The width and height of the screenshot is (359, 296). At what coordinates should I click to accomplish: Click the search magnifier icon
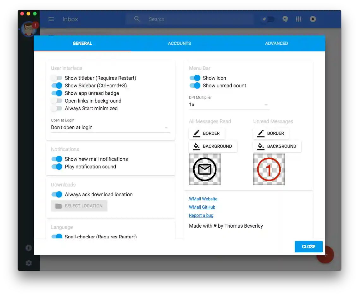pos(137,19)
